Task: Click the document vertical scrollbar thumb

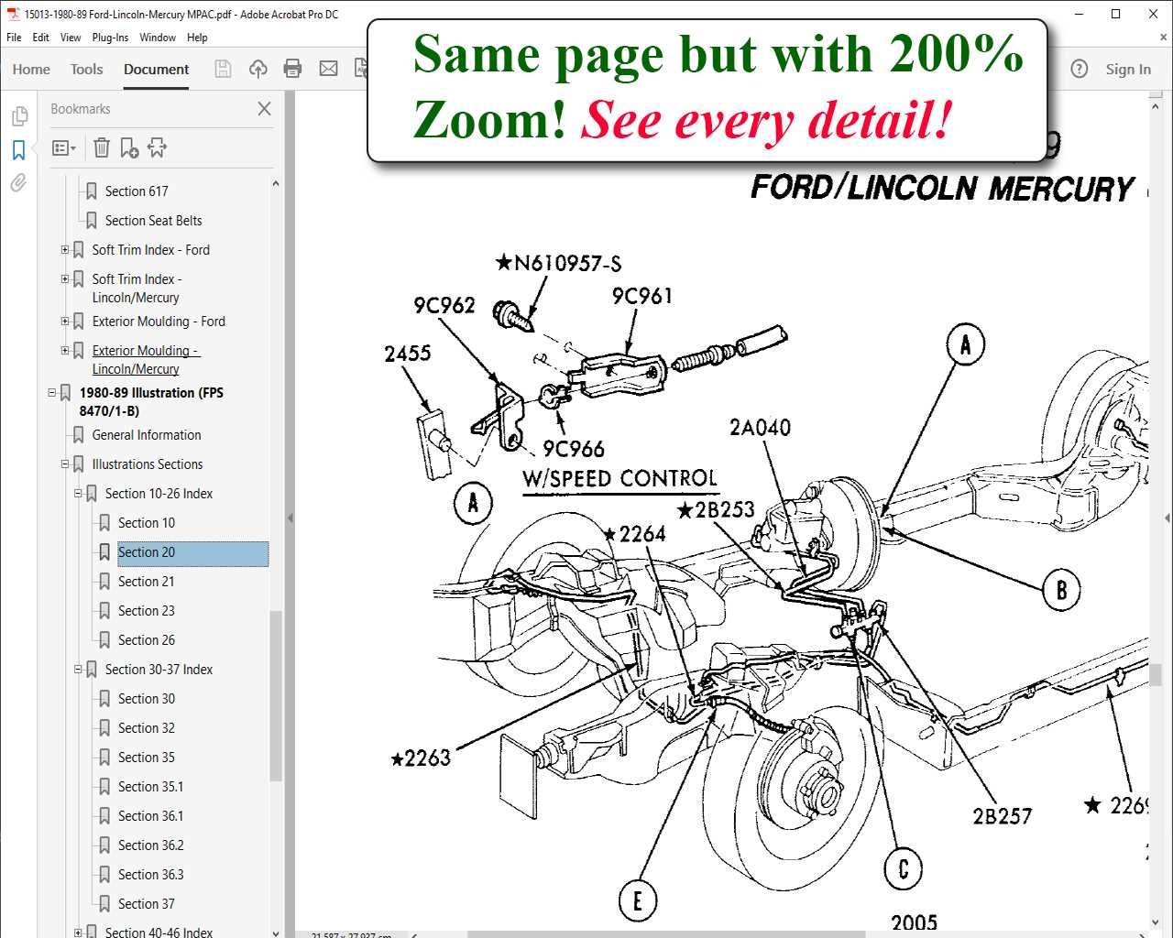Action: 1157,673
